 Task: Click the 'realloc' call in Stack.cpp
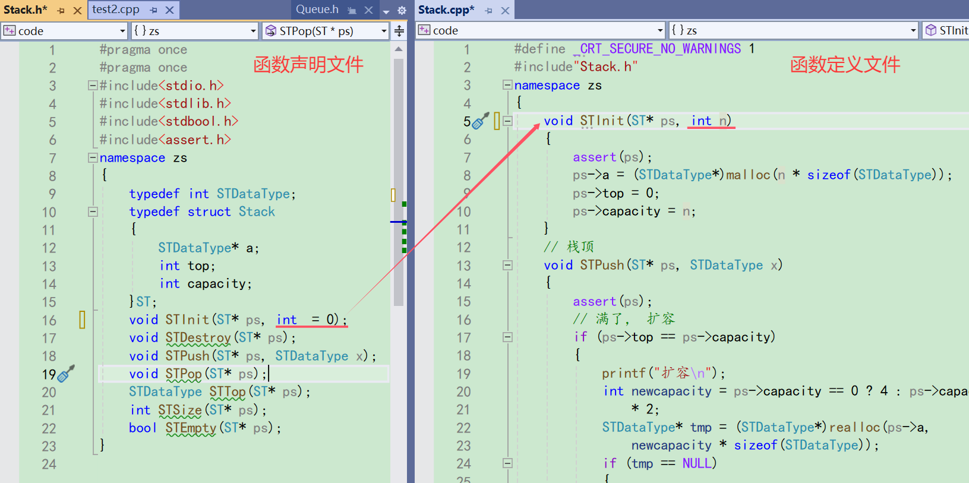coord(854,427)
